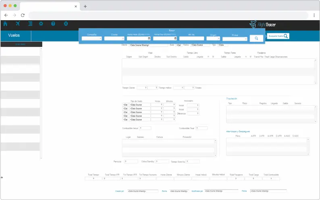Open the Pilotos dropdown
Viewport: 320px width, 200px height.
(x=235, y=39)
